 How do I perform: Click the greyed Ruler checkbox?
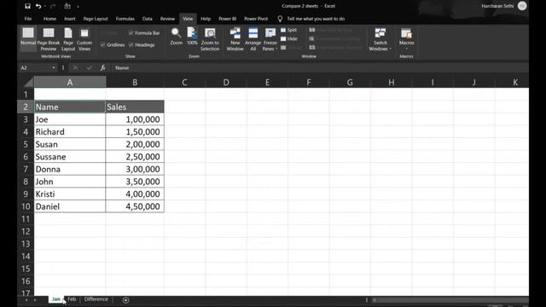pos(102,33)
